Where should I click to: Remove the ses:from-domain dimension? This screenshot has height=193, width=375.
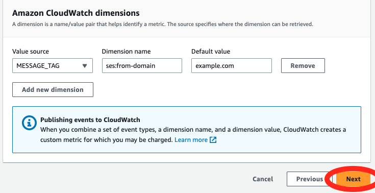point(303,66)
